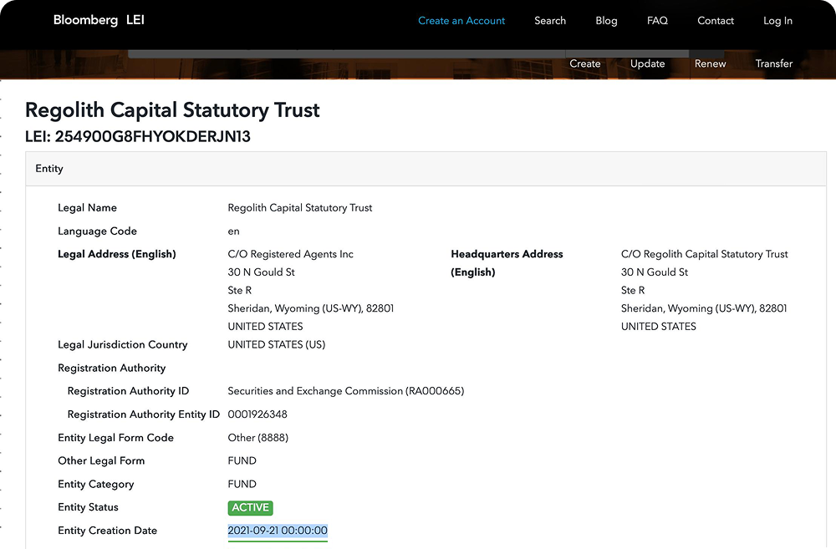Click the language code value 'en'

click(233, 231)
